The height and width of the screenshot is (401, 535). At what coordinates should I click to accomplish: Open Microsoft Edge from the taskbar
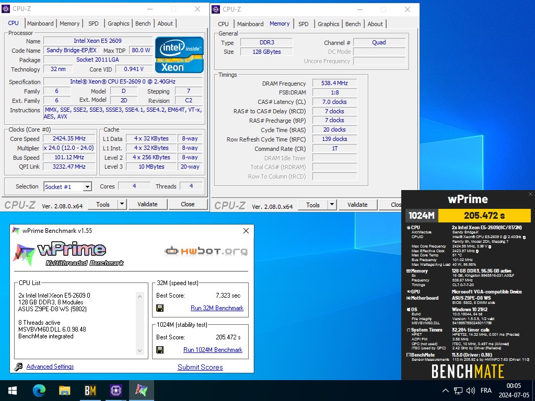tap(39, 391)
